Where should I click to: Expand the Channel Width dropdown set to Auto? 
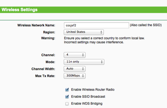[74, 69]
